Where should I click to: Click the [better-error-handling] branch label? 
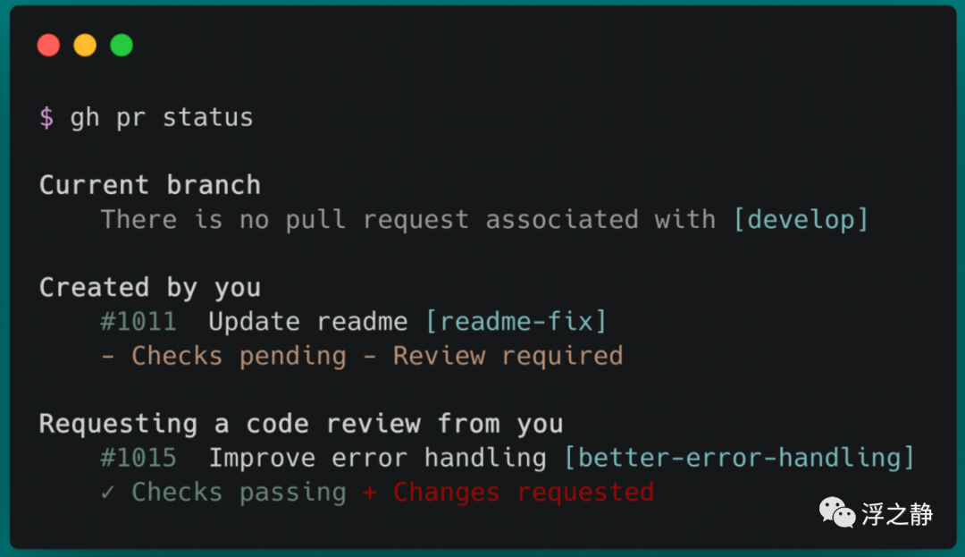click(740, 459)
